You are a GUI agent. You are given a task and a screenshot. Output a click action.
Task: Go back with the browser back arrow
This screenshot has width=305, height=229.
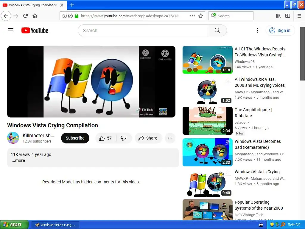tap(6, 16)
